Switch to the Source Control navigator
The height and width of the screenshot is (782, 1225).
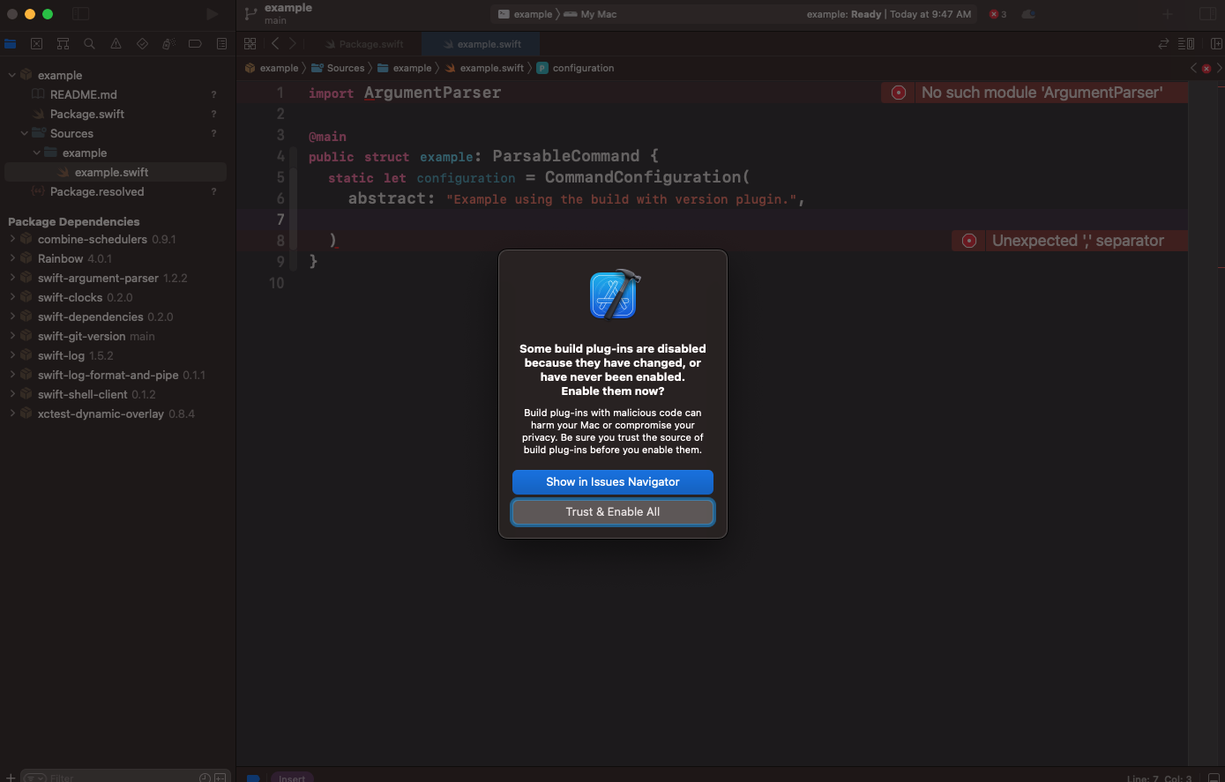pyautogui.click(x=36, y=44)
